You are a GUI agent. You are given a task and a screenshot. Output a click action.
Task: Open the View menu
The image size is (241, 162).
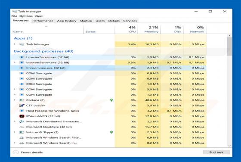39,16
